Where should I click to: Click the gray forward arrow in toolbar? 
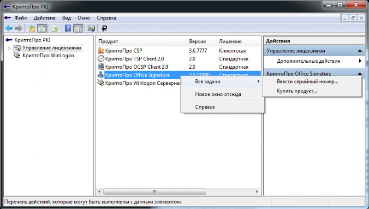coord(18,29)
